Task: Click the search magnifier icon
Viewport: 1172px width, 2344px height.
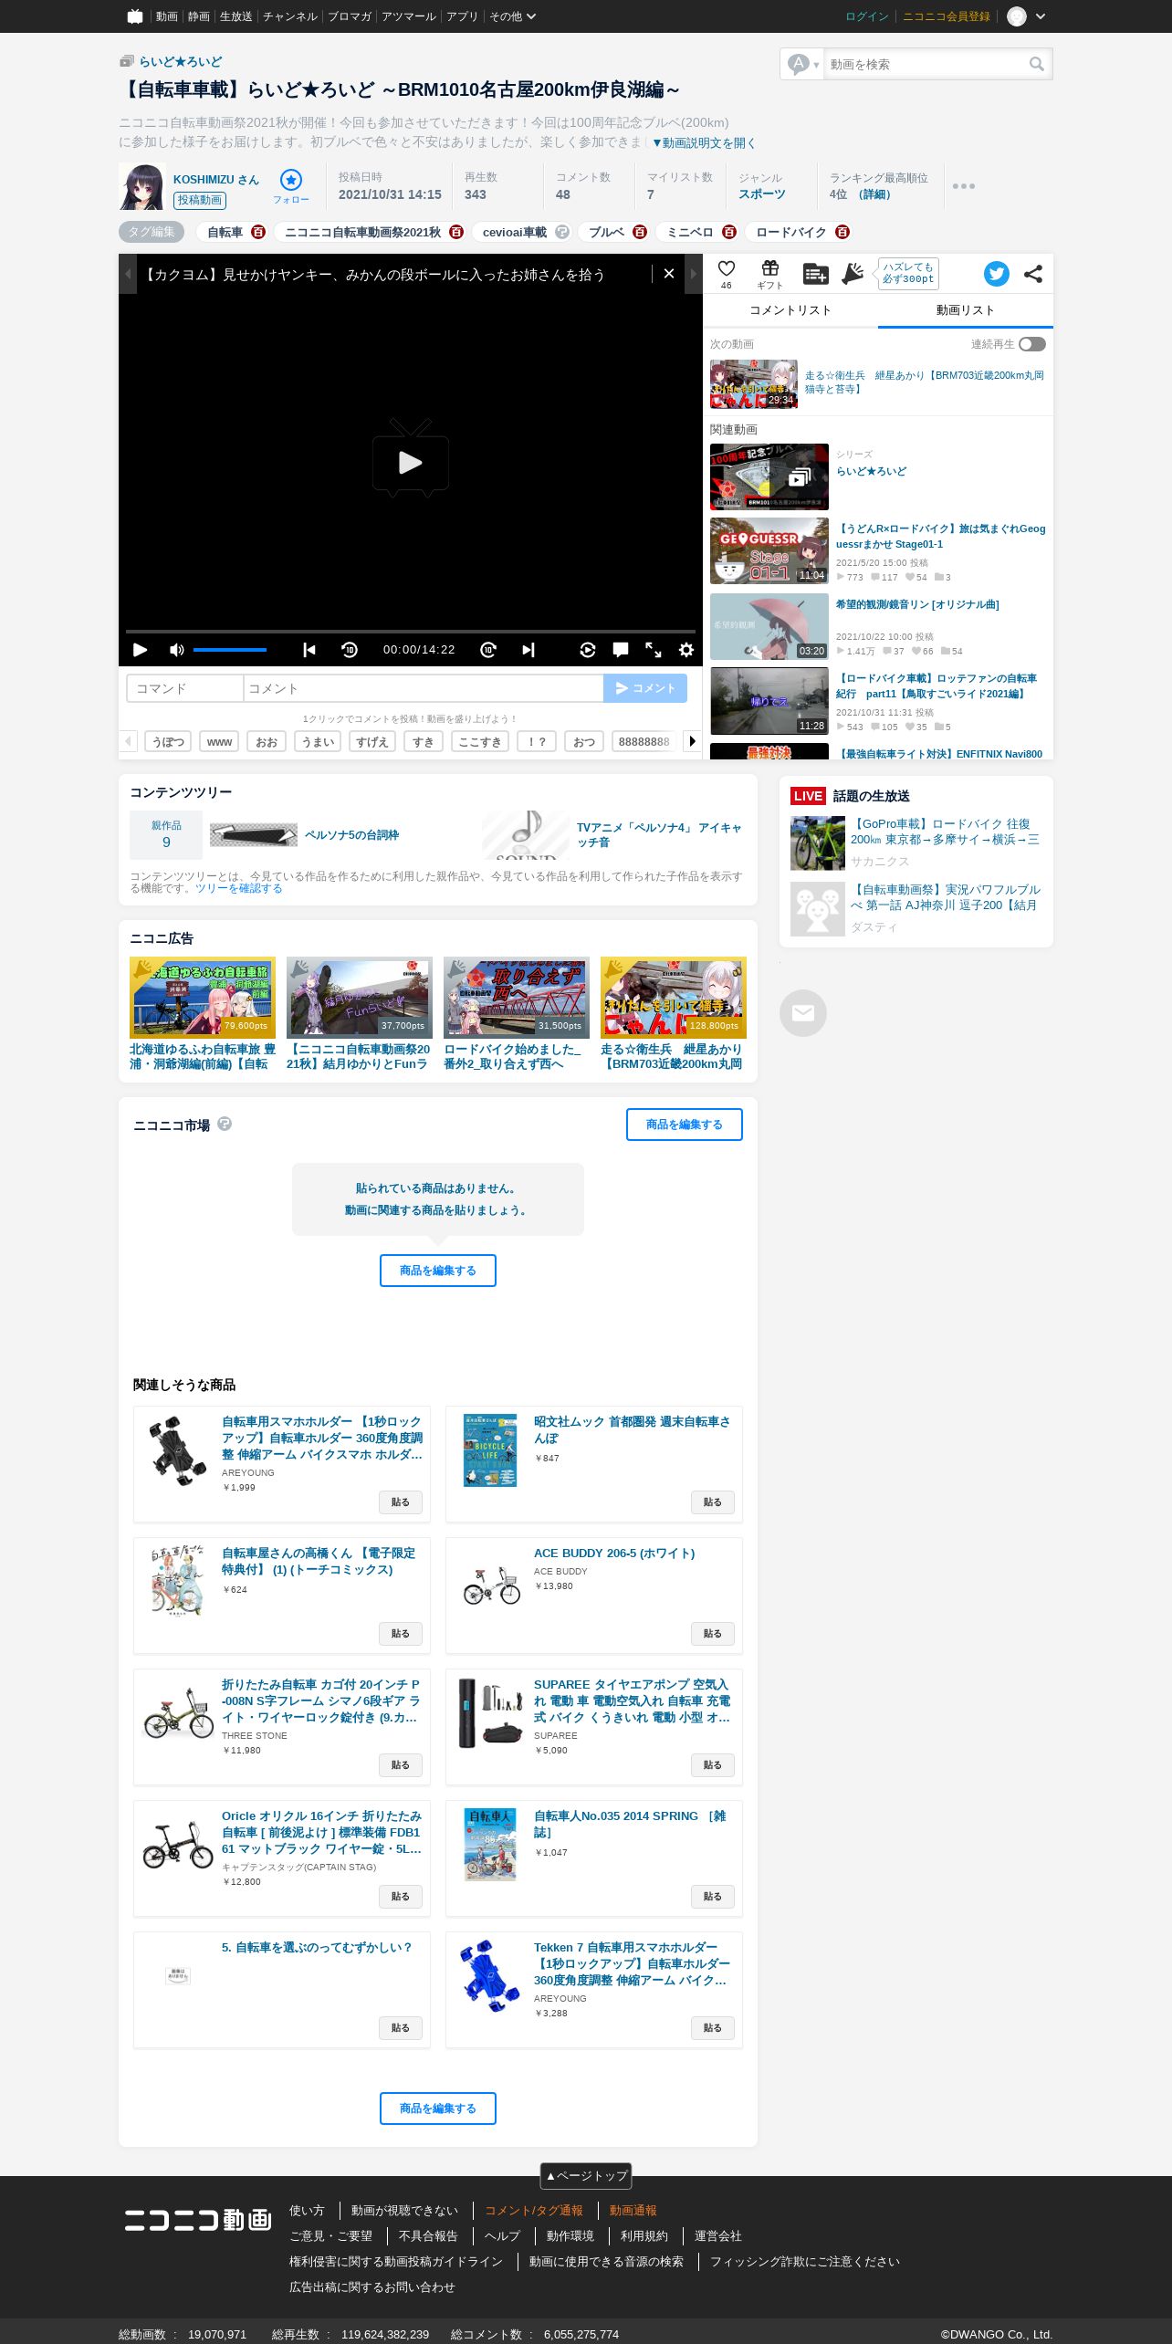Action: tap(1037, 64)
